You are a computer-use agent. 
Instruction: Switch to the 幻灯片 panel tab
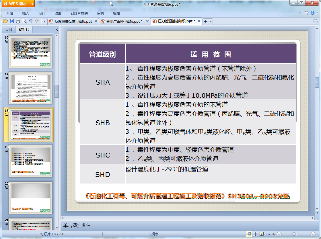pos(24,30)
